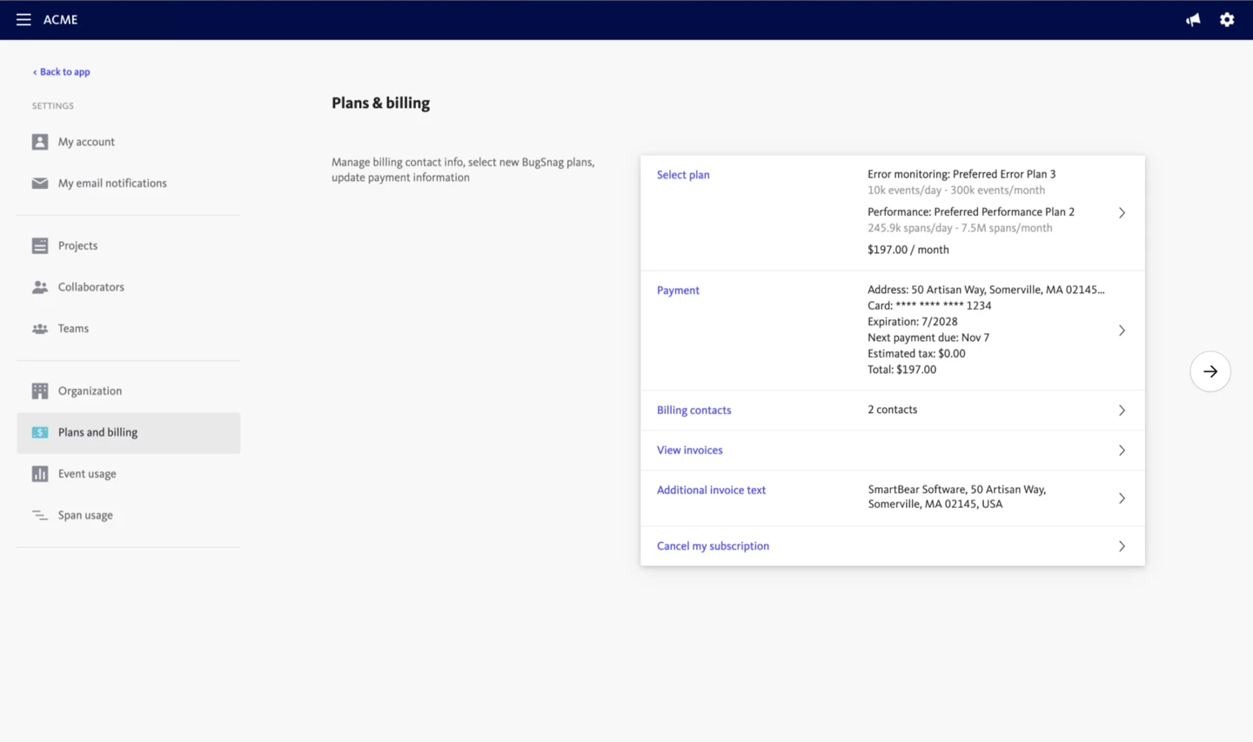This screenshot has width=1253, height=742.
Task: Click the "2 contacts" text
Action: click(892, 410)
